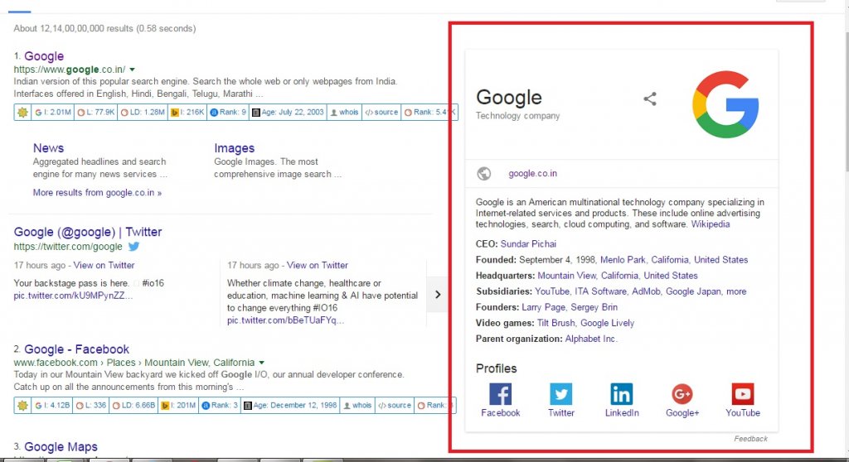Click Age: July 22, 2003 entry
The image size is (849, 462).
[x=289, y=113]
